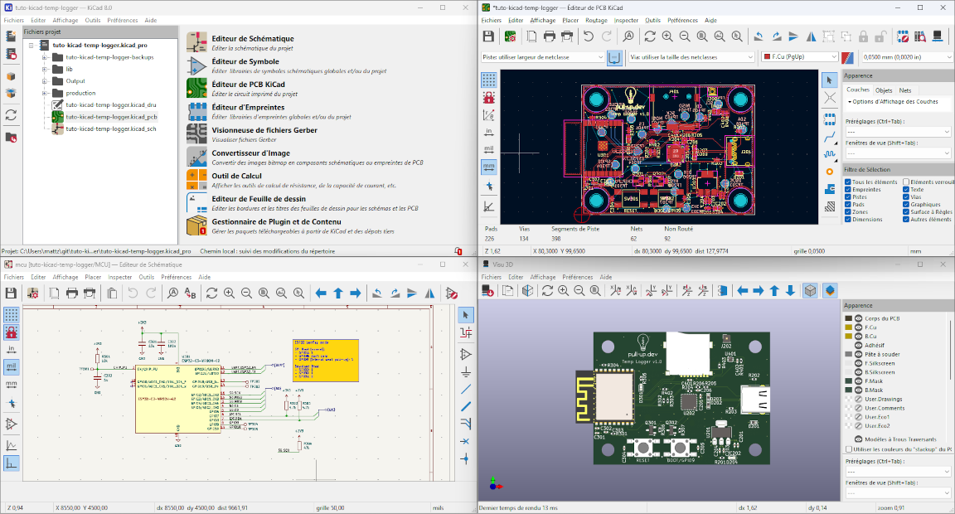Uncheck the Zones selection filter
The image size is (955, 514).
[847, 211]
